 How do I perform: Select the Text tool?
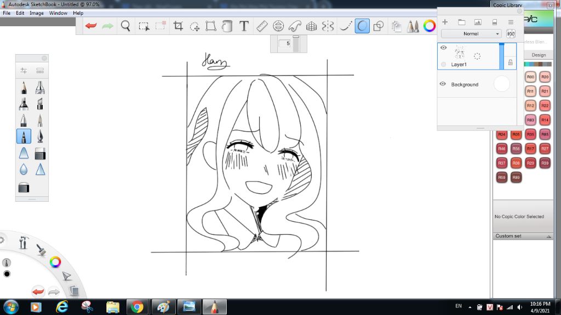244,26
